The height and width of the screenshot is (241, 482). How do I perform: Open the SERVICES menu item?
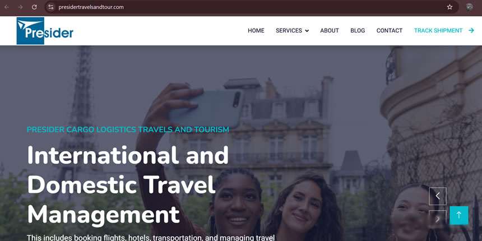[289, 30]
